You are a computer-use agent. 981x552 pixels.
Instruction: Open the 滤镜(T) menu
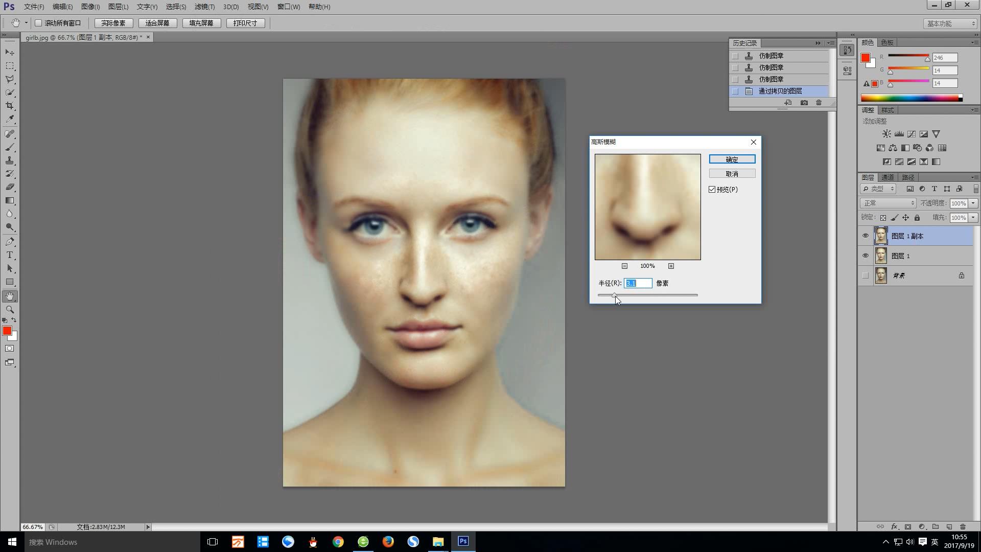coord(204,7)
